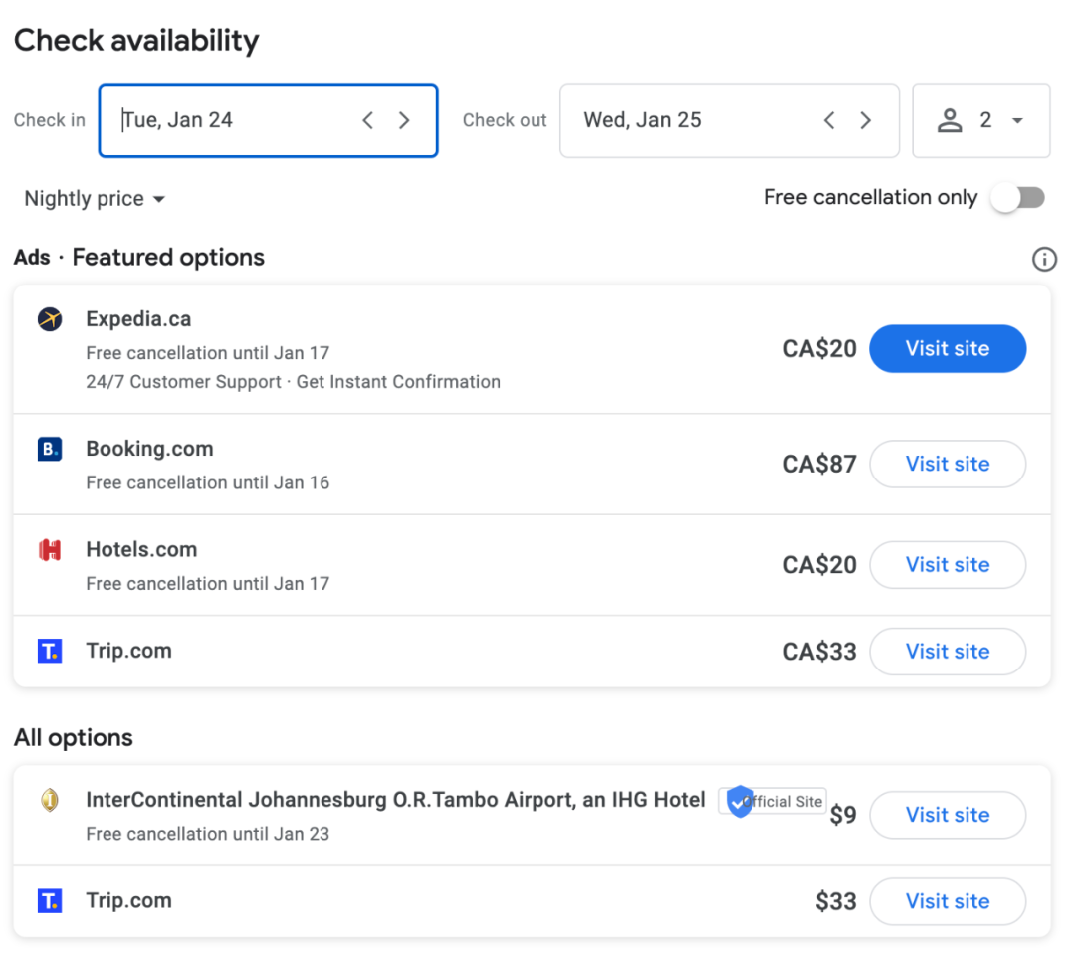
Task: Click the Trip.com logo in All options
Action: pos(50,901)
